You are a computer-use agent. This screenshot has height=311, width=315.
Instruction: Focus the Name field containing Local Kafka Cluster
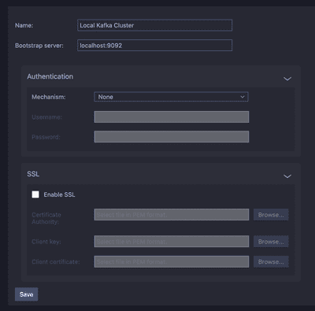(x=154, y=25)
